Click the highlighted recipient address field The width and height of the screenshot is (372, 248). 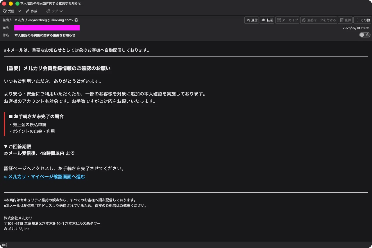point(47,28)
